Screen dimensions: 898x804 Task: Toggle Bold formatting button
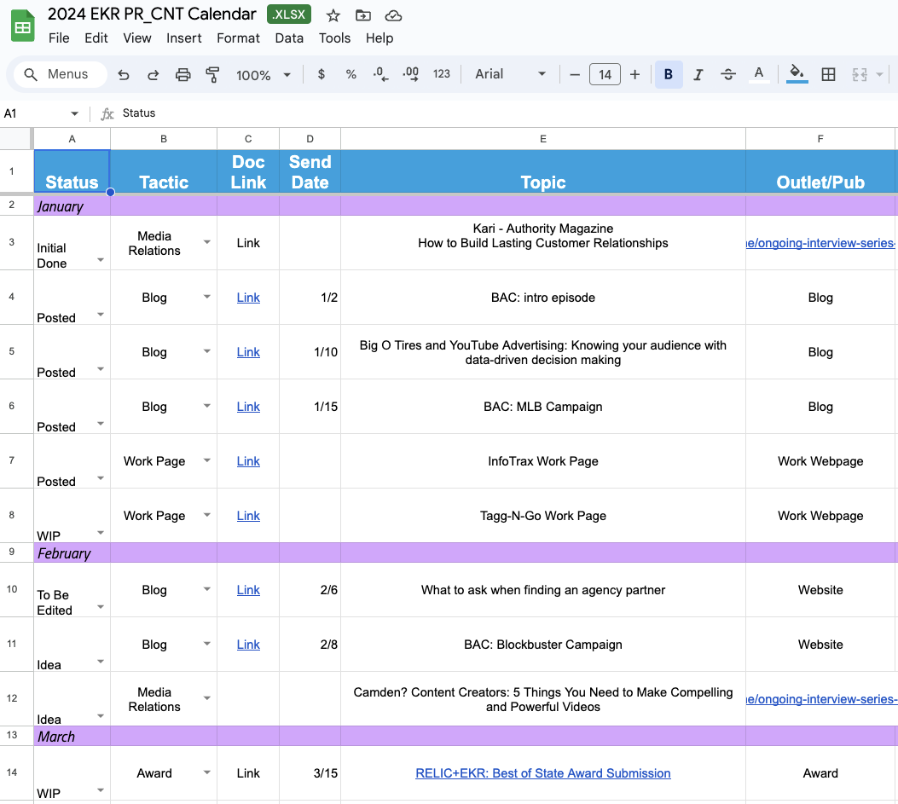point(669,74)
